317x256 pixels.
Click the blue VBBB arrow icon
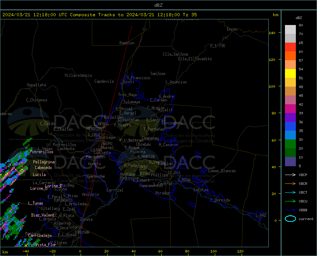pyautogui.click(x=290, y=210)
